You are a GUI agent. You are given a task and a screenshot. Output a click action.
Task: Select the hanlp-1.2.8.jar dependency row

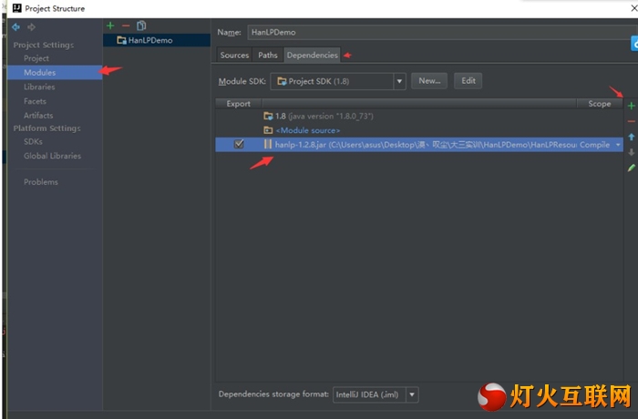point(419,145)
